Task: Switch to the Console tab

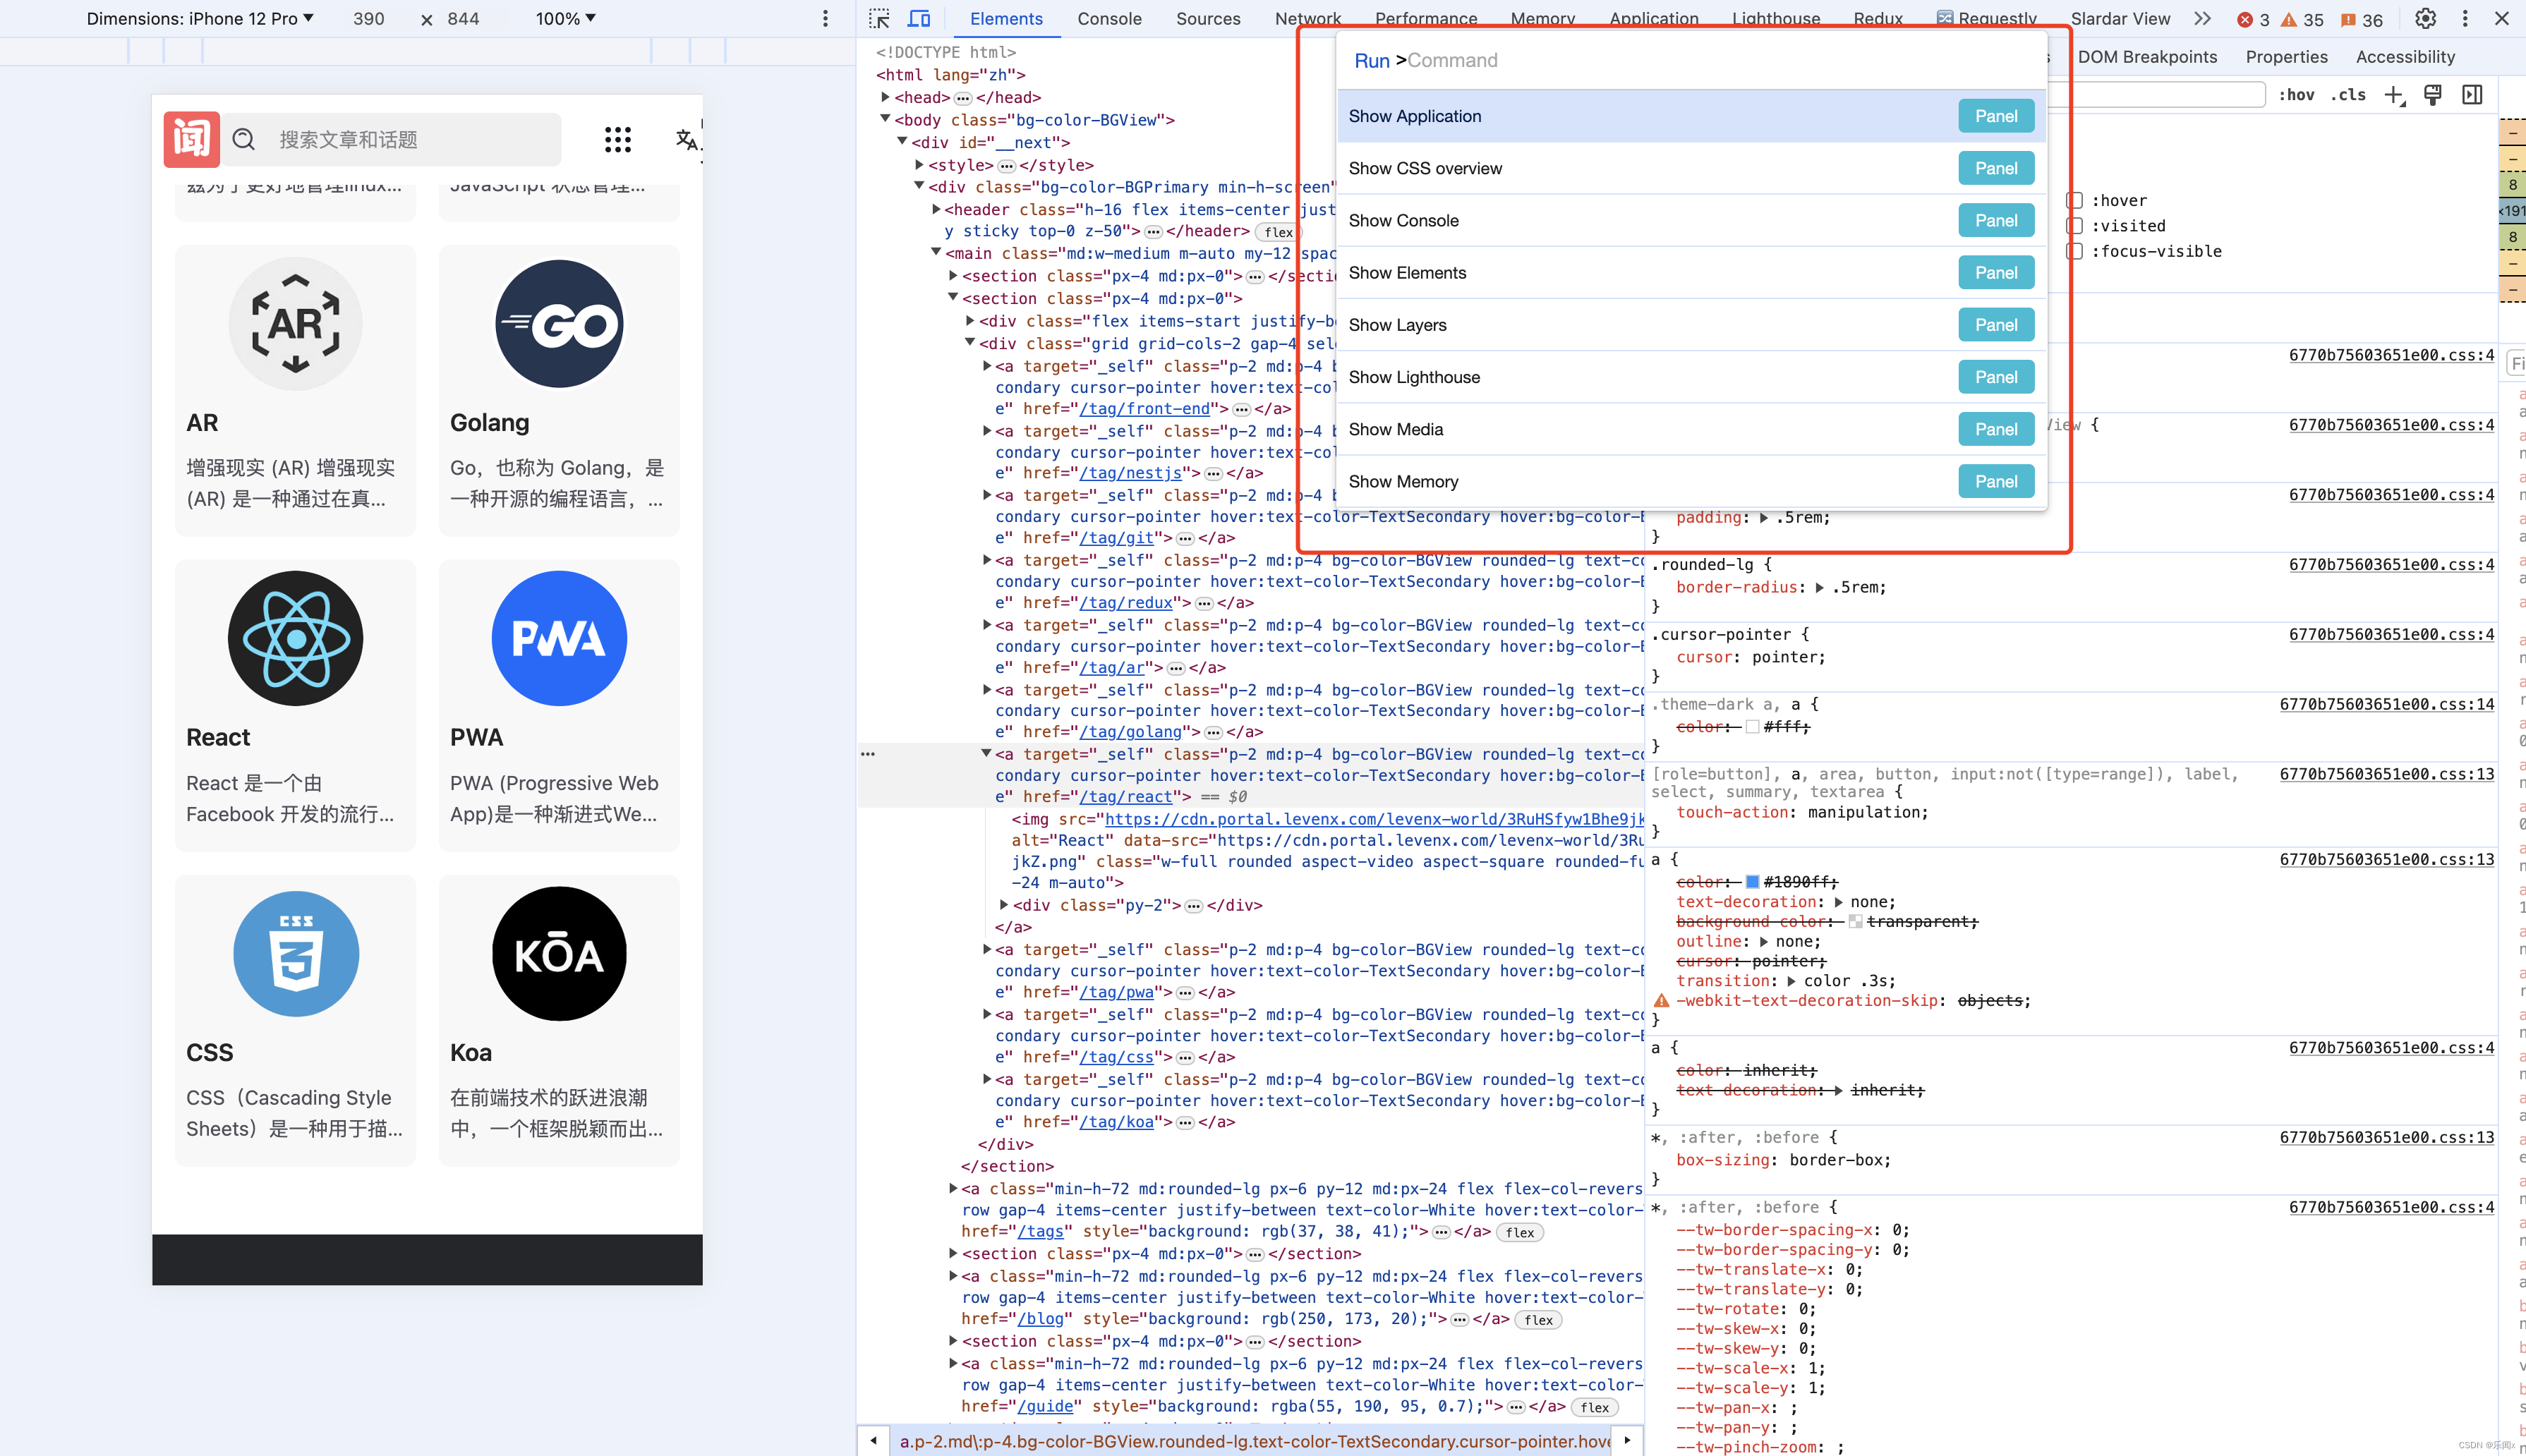Action: [1109, 19]
